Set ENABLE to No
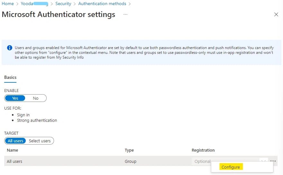 (36, 98)
